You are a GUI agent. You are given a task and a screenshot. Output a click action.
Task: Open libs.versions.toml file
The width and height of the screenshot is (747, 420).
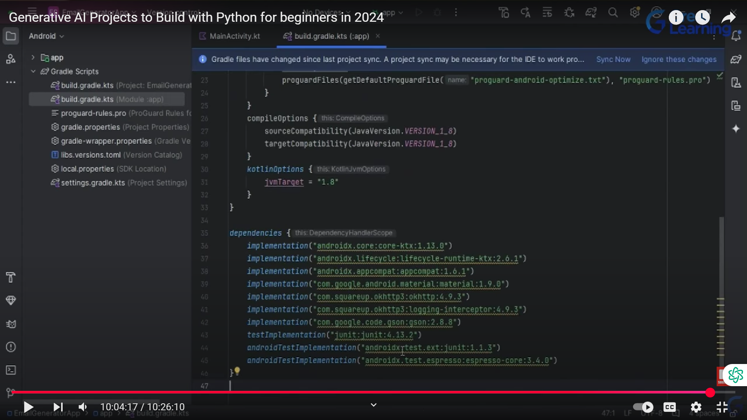[x=91, y=155]
